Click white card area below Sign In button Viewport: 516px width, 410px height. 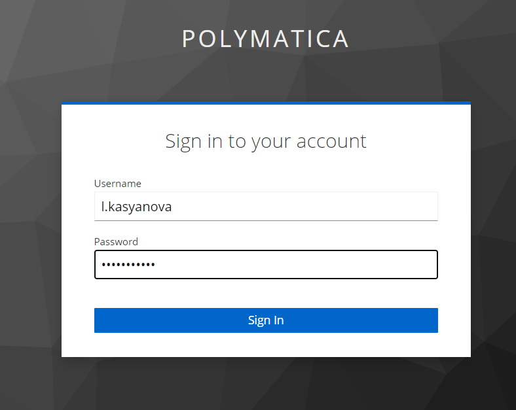266,345
